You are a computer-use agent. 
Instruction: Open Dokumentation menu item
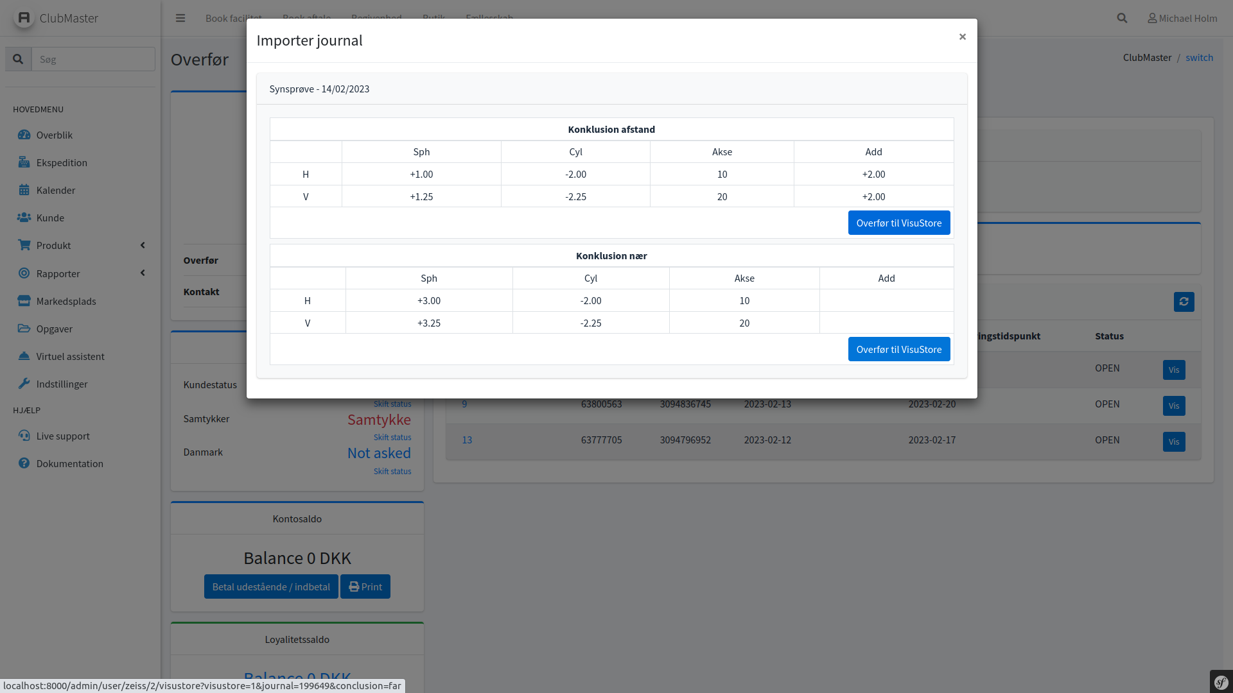(69, 463)
